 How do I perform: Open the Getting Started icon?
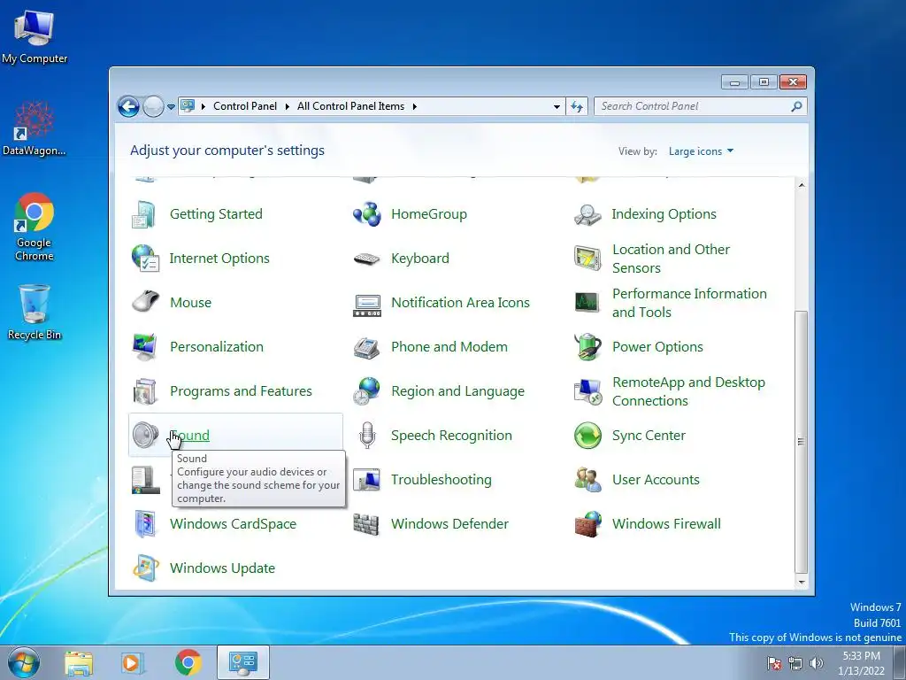pyautogui.click(x=144, y=214)
